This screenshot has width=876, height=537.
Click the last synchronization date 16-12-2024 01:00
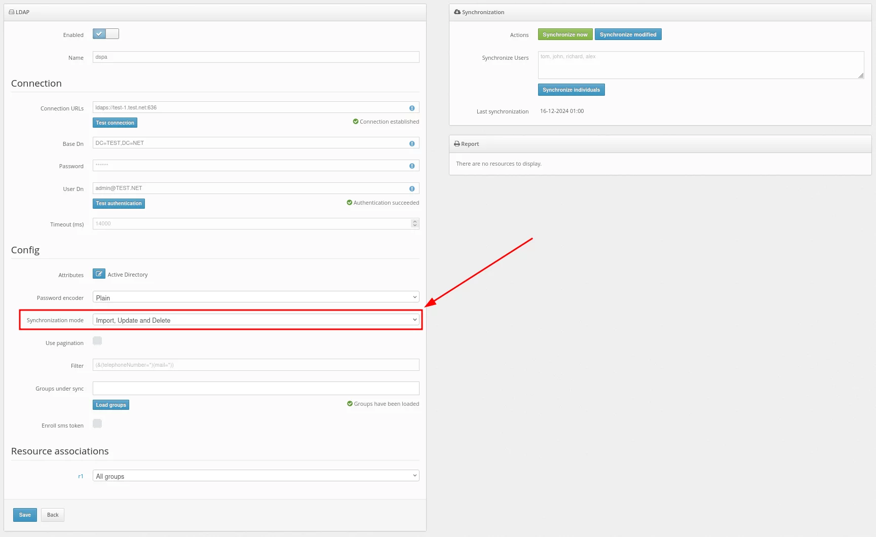click(562, 111)
